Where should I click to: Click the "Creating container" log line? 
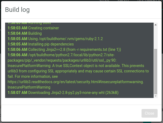click(44, 28)
